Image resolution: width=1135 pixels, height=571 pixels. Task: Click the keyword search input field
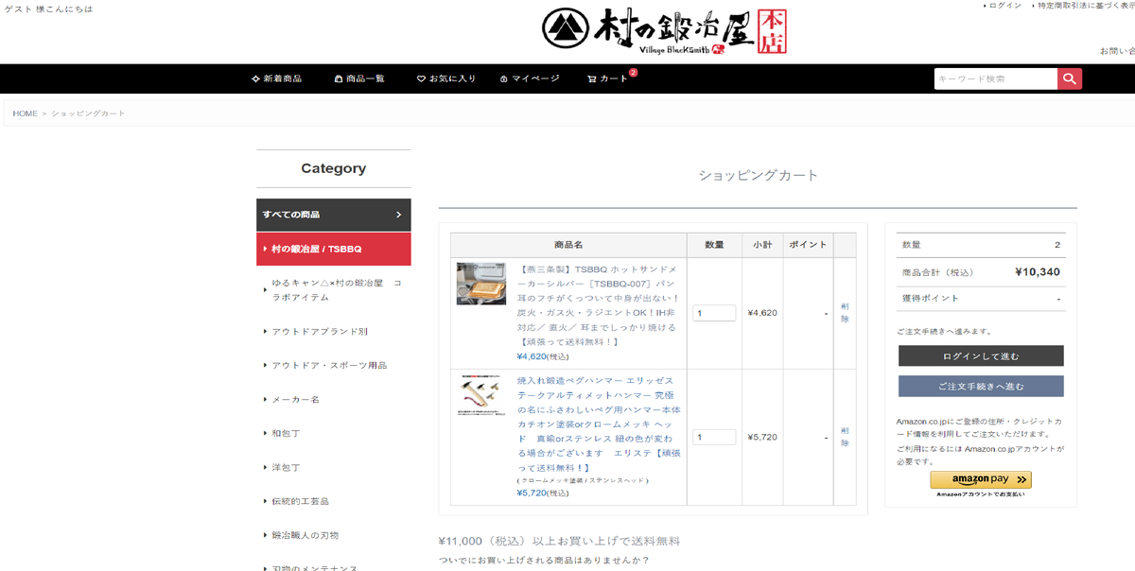pyautogui.click(x=996, y=79)
